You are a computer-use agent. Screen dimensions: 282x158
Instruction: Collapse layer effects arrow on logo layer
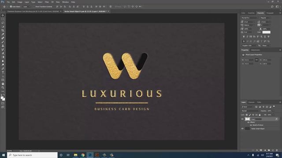pyautogui.click(x=279, y=119)
